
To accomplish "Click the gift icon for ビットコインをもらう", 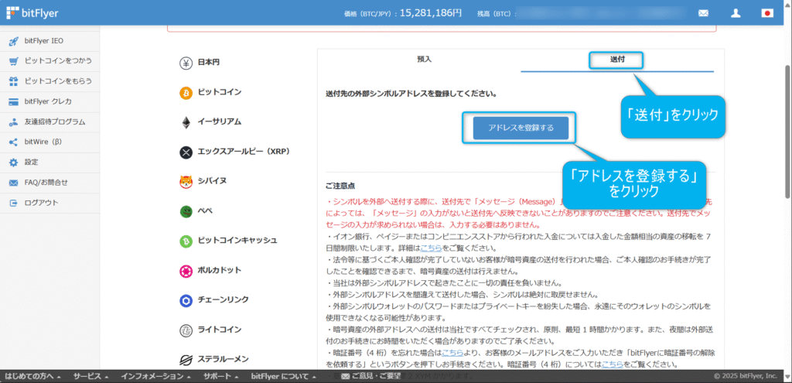I will point(14,81).
